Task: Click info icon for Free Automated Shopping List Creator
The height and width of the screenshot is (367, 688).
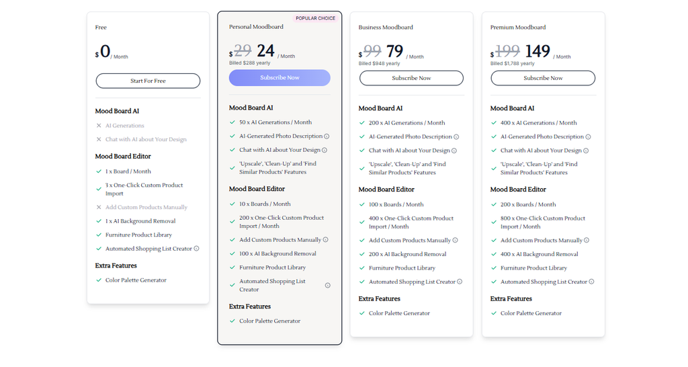Action: pos(197,249)
